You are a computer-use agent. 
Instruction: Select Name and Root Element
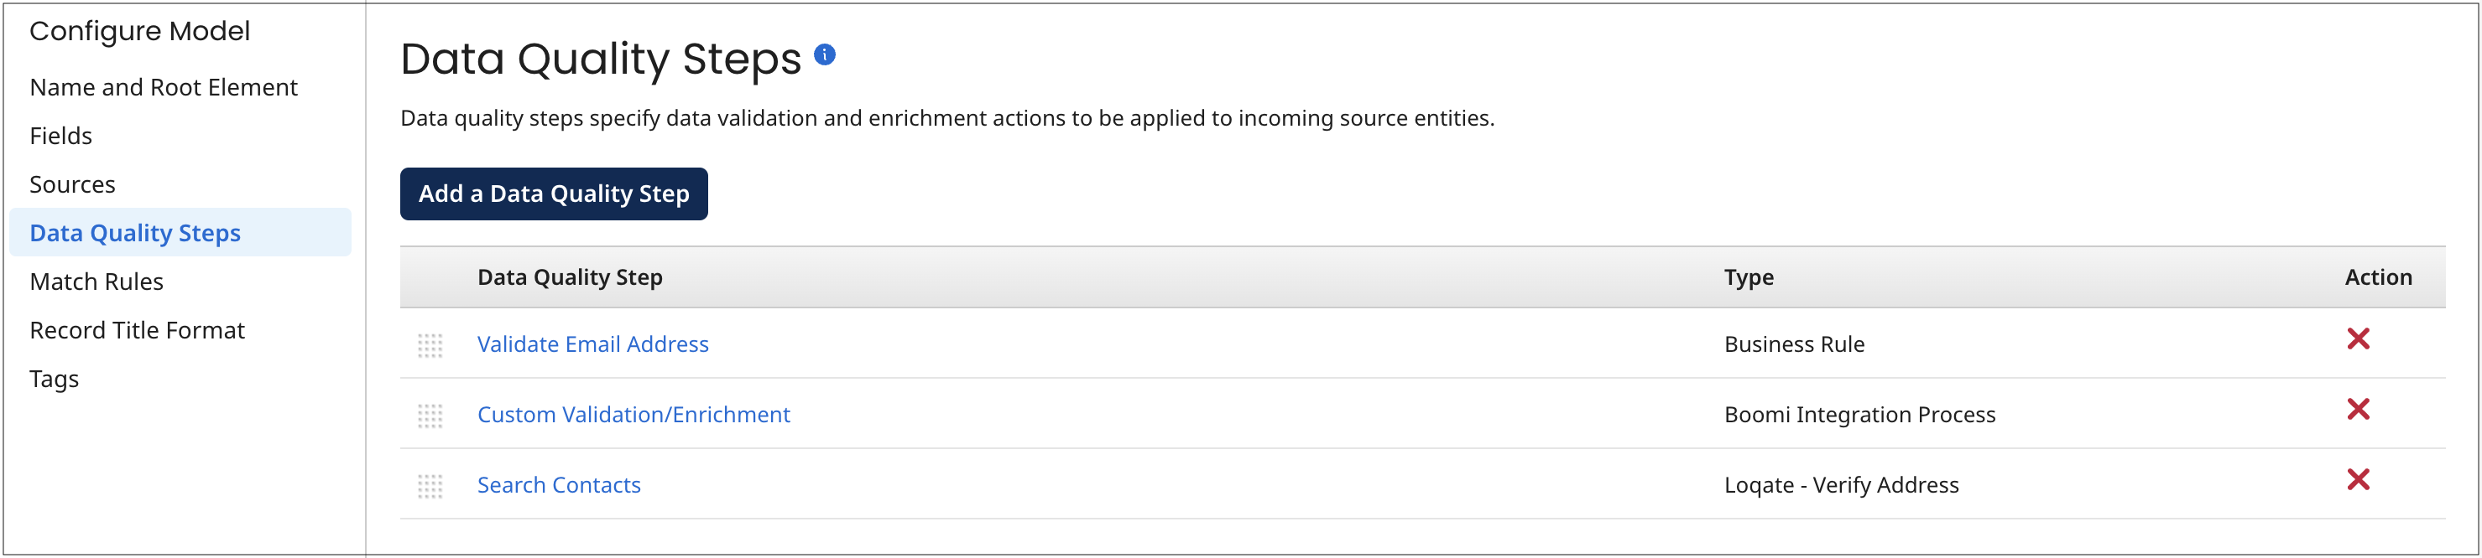click(x=163, y=86)
